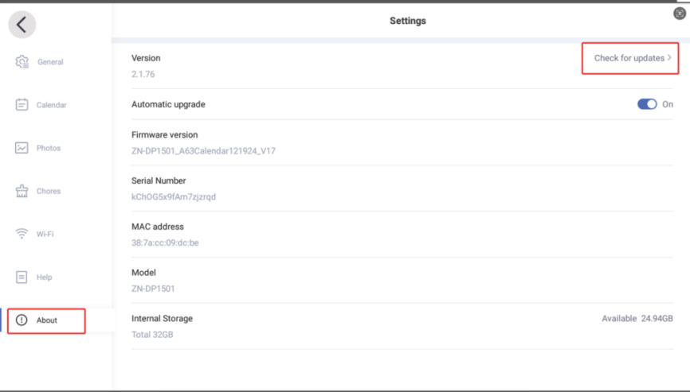Image resolution: width=690 pixels, height=392 pixels.
Task: Click the Photos sidebar icon
Action: point(22,148)
